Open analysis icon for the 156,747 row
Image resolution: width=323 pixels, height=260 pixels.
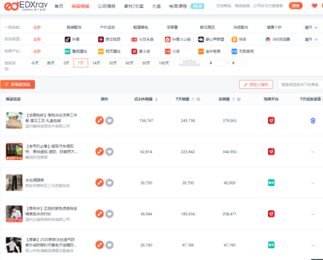coord(100,120)
